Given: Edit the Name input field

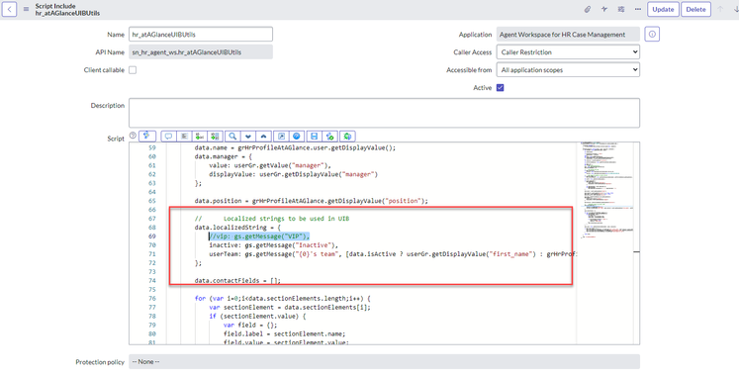Looking at the screenshot, I should 201,34.
